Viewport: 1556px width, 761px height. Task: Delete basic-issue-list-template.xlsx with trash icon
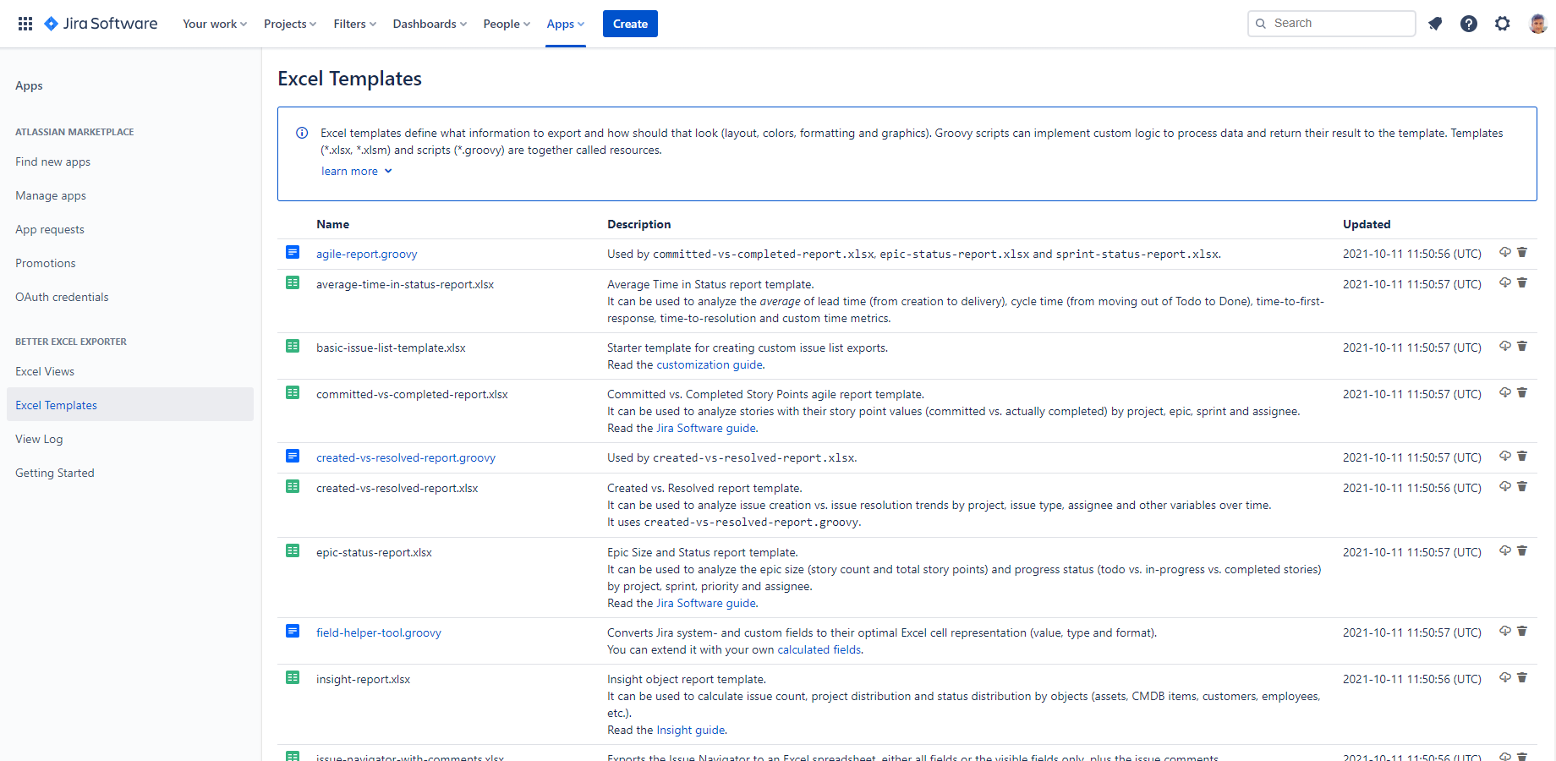1522,346
